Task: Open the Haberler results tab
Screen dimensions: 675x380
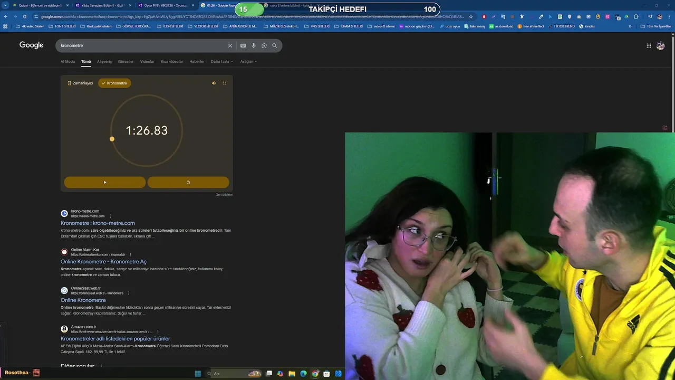Action: tap(197, 61)
